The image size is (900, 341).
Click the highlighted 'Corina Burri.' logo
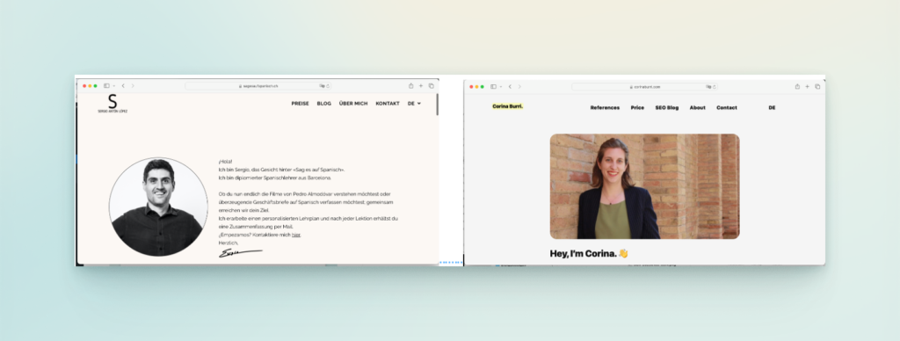click(x=508, y=106)
